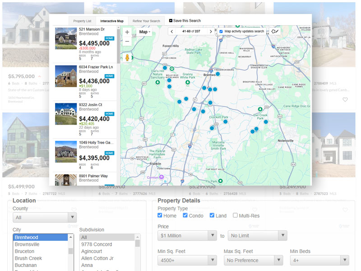Select Brush Creek in the City list
361x271 pixels.
pos(41,258)
